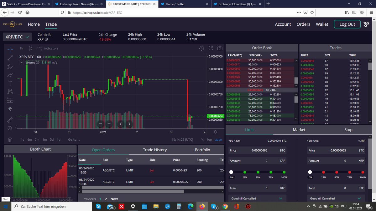Select the chart patterns tool
376x211 pixels.
(x=10, y=92)
